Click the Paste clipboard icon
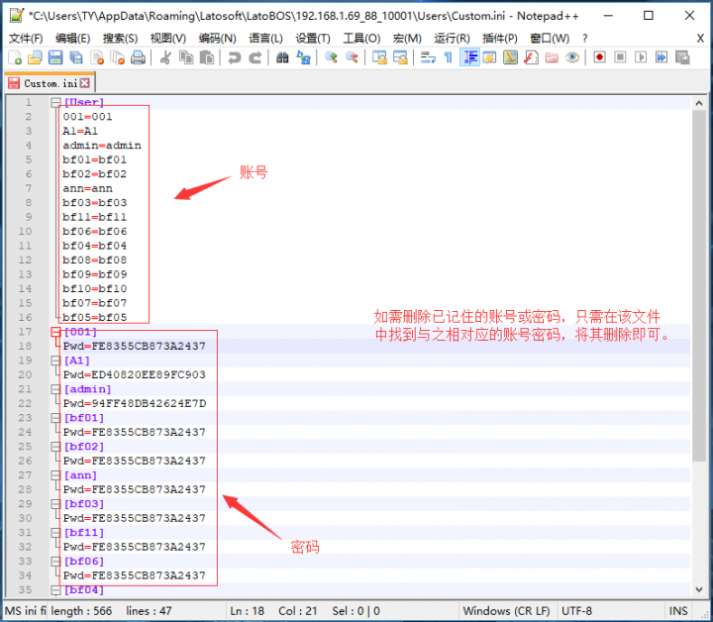The height and width of the screenshot is (622, 713). [x=207, y=57]
